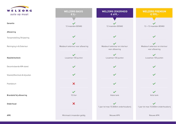Select the Welzorg Basis € 0,- header
Screen dimensions: 176x124
tap(74, 13)
